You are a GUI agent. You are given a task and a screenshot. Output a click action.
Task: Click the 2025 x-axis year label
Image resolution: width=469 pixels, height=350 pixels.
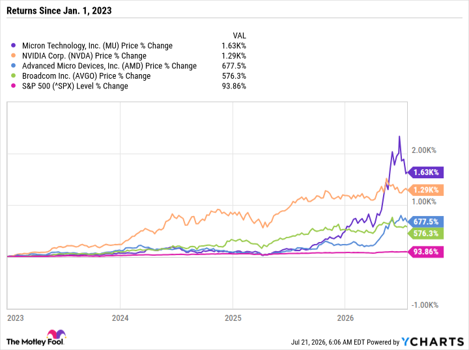pos(233,318)
